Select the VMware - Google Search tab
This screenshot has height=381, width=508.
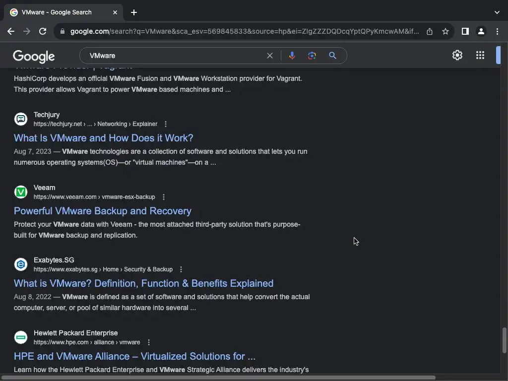pyautogui.click(x=63, y=12)
